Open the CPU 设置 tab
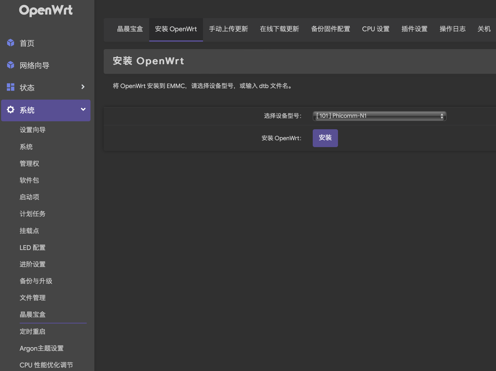The image size is (496, 371). coord(376,29)
